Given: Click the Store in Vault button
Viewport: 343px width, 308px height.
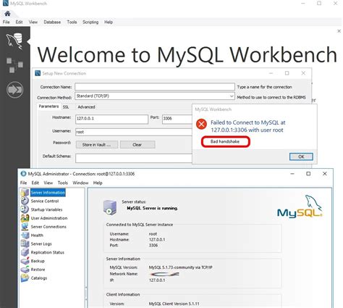Looking at the screenshot, I should [x=97, y=145].
